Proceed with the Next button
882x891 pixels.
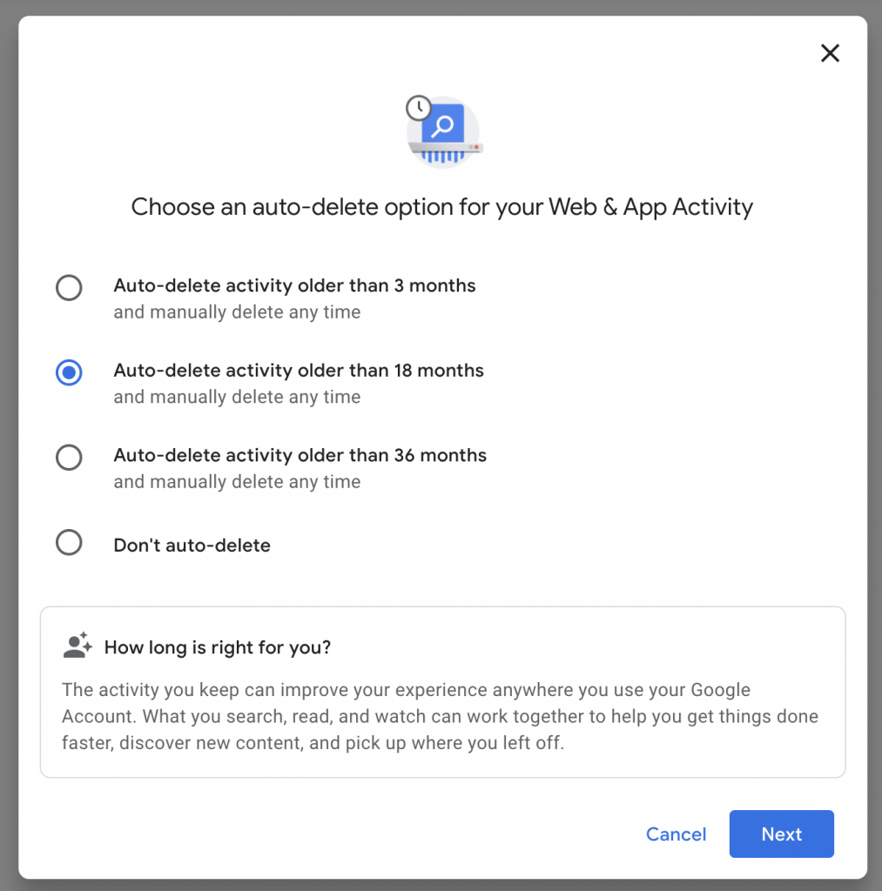click(781, 834)
